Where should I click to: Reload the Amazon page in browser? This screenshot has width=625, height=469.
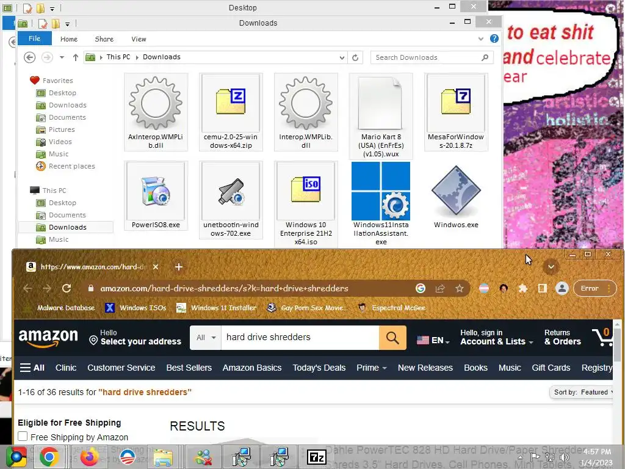coord(67,288)
